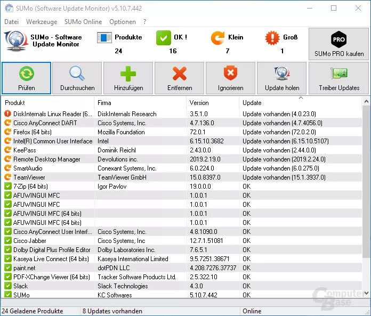This screenshot has height=316, width=371.
Task: Click 'Online' status bar entry
Action: click(x=252, y=311)
